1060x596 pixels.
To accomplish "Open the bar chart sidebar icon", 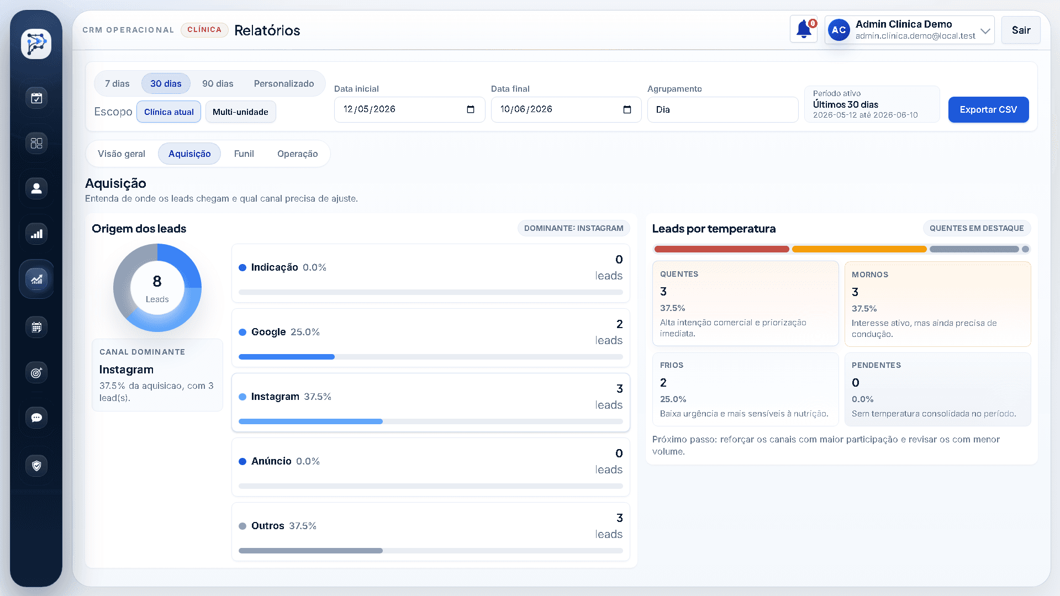I will pos(36,234).
